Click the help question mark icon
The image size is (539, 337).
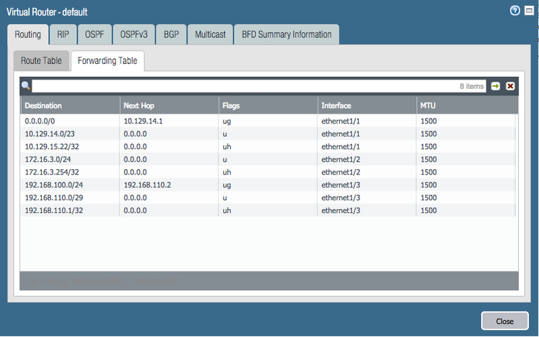coord(515,11)
